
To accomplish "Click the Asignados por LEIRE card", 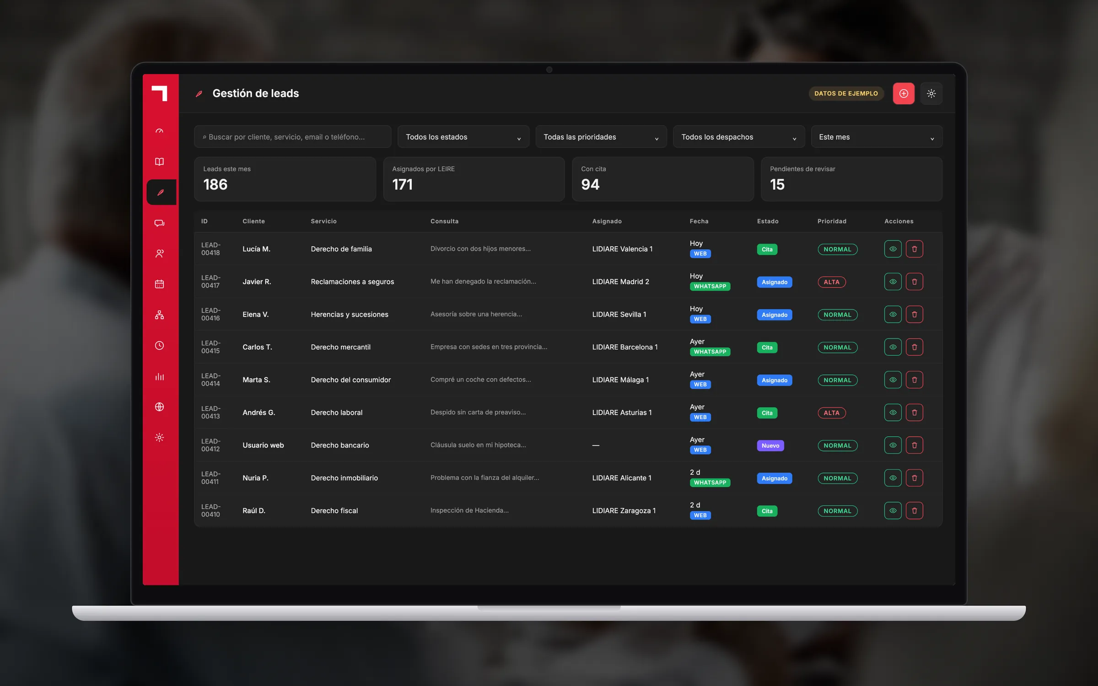I will [x=474, y=179].
